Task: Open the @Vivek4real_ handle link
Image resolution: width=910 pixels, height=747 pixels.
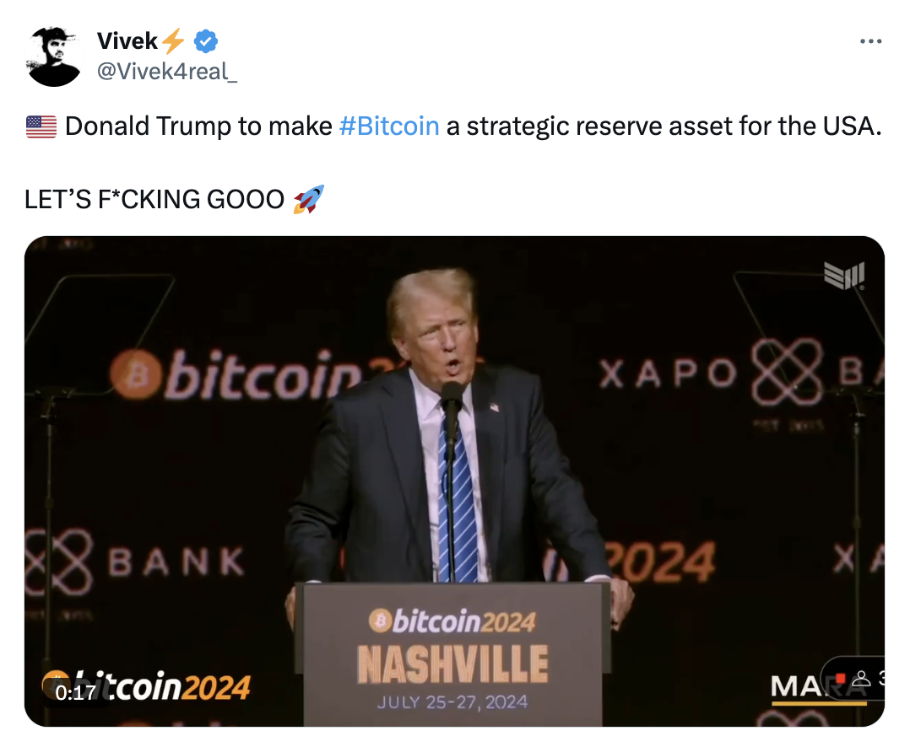Action: click(x=167, y=72)
